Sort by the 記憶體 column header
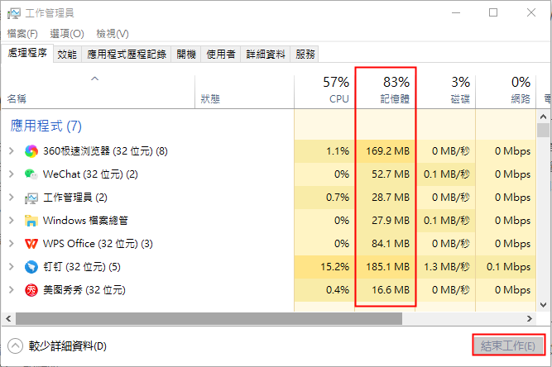The width and height of the screenshot is (552, 367). tap(386, 92)
